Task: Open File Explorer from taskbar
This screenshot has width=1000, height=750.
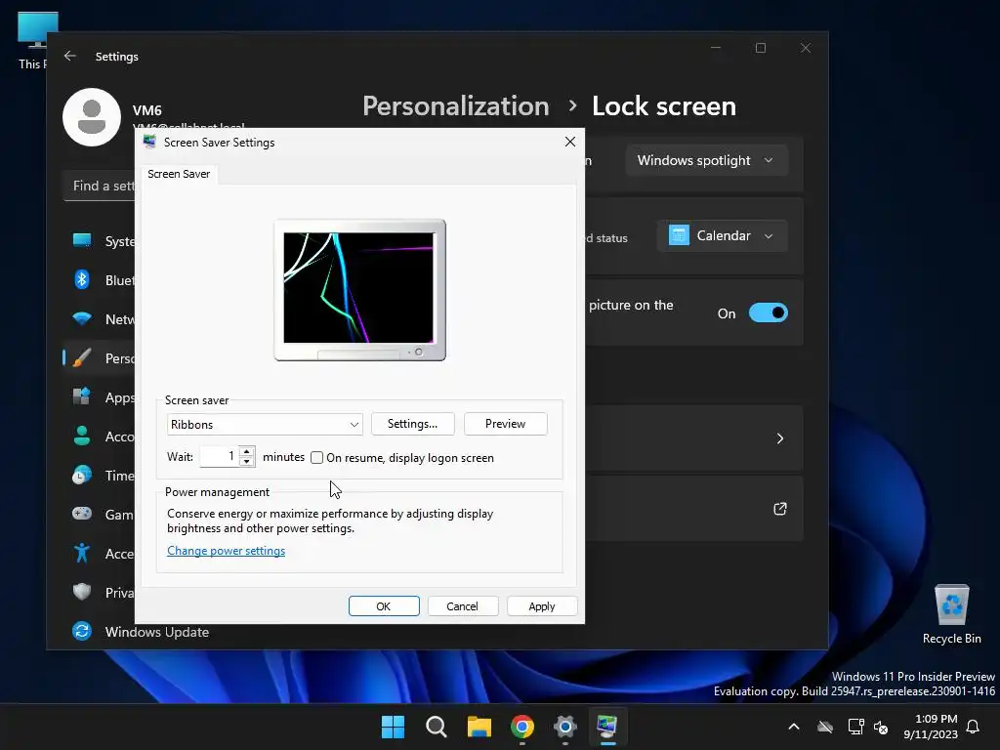Action: tap(479, 727)
